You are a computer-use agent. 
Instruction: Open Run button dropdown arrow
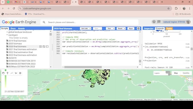[114, 28]
